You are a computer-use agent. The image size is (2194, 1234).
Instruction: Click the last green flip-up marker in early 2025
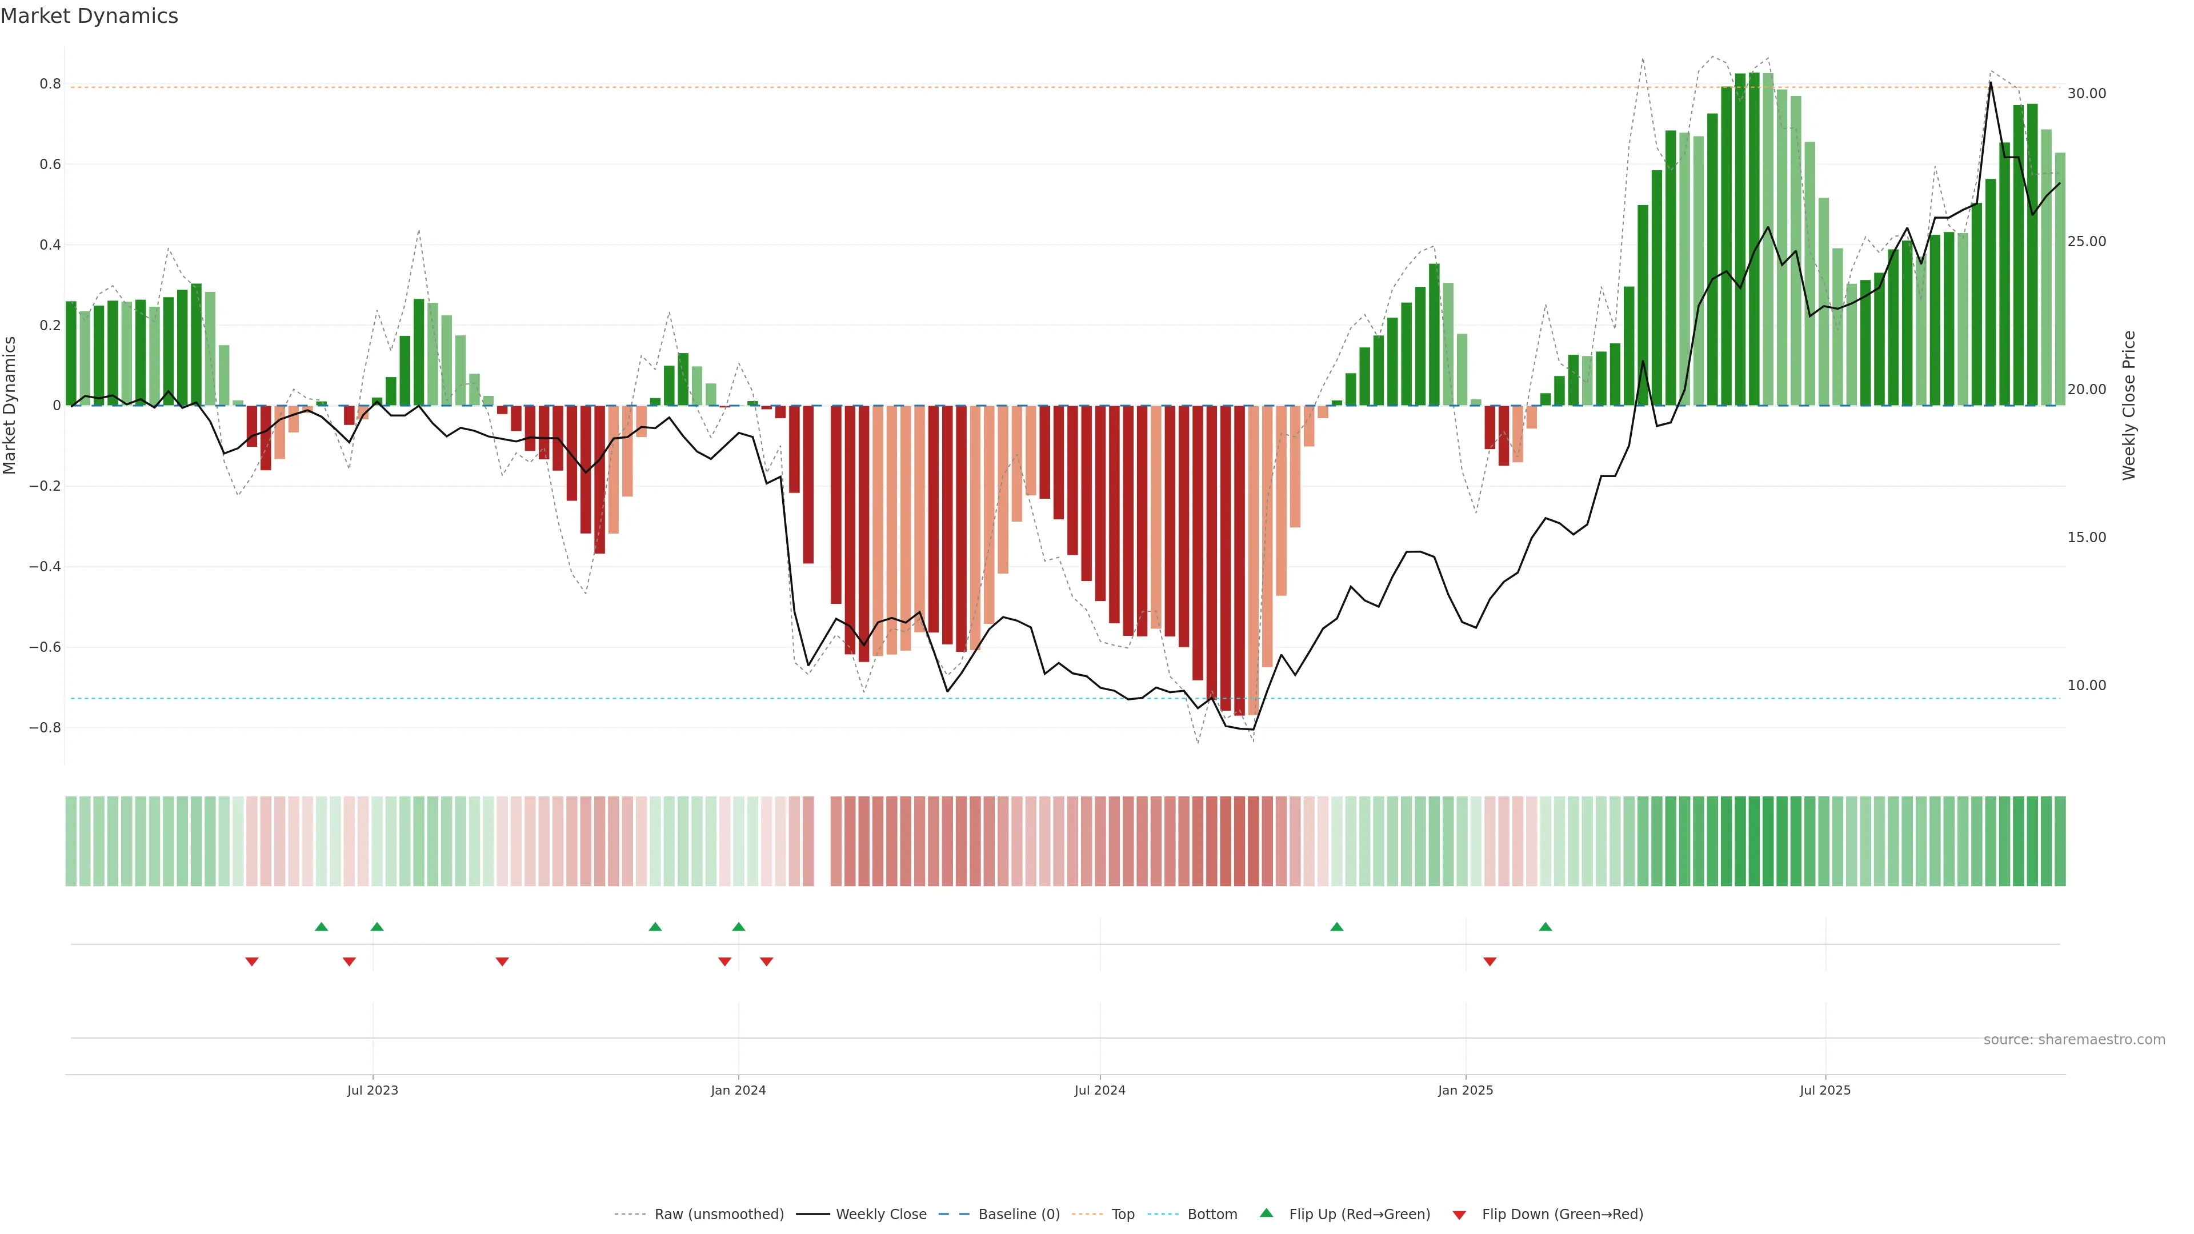pyautogui.click(x=1545, y=927)
